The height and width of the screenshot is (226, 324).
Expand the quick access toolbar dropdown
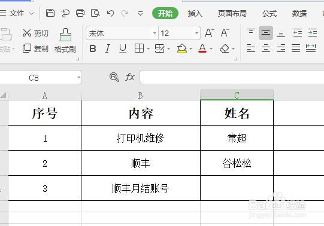pos(140,14)
